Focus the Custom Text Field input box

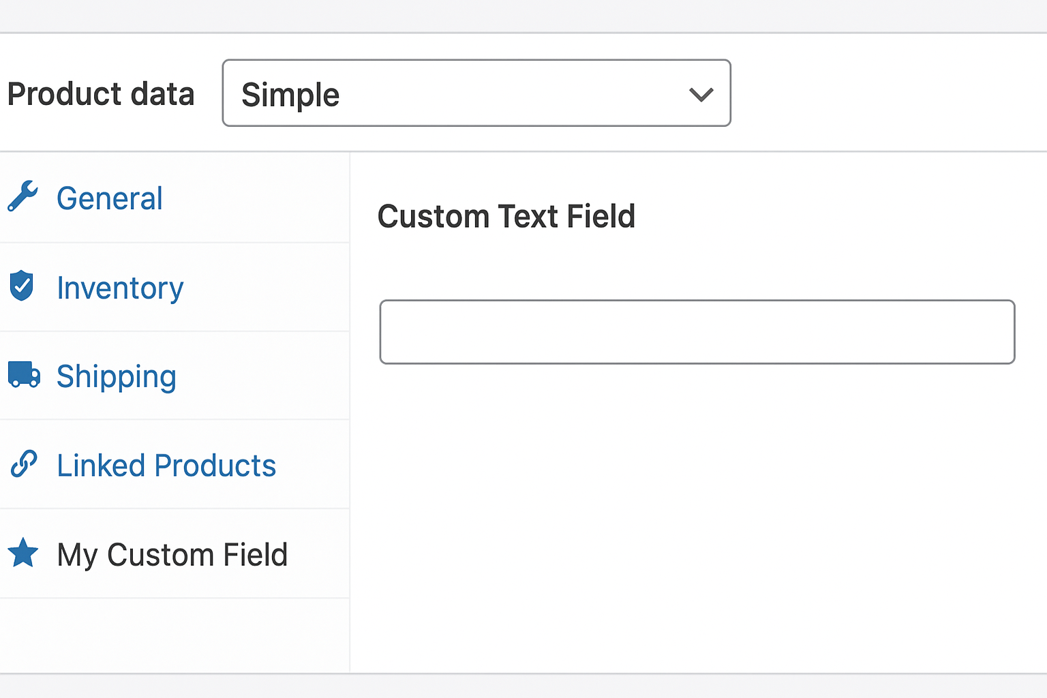tap(697, 332)
